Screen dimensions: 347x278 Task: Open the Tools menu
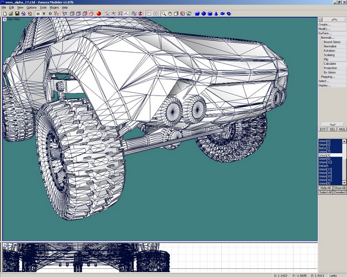(x=43, y=8)
